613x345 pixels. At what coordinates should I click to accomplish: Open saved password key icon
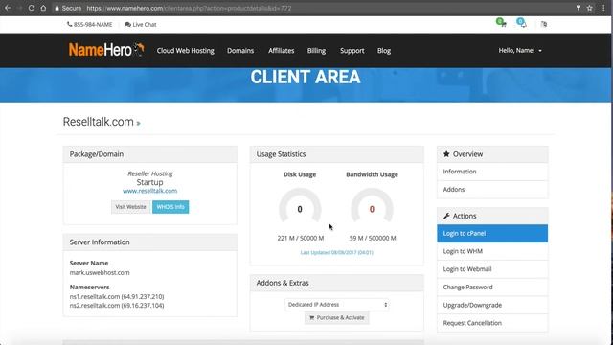coord(579,8)
